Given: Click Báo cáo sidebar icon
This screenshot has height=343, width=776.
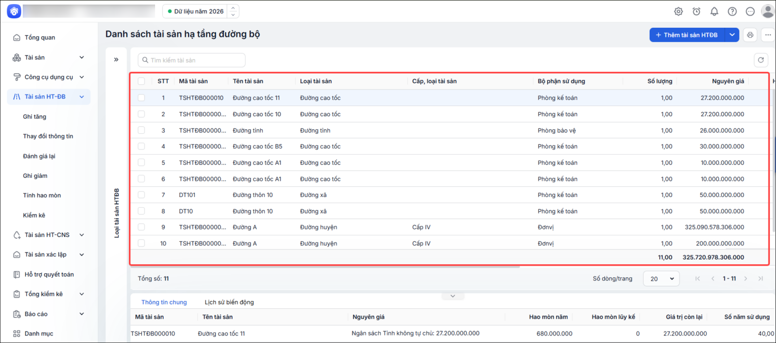Looking at the screenshot, I should coord(17,314).
